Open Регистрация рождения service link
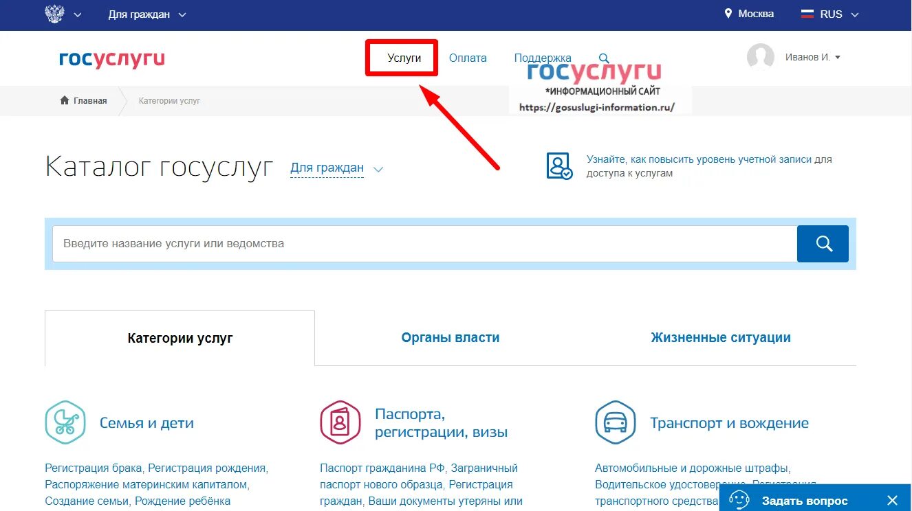912x511 pixels. pyautogui.click(x=206, y=468)
